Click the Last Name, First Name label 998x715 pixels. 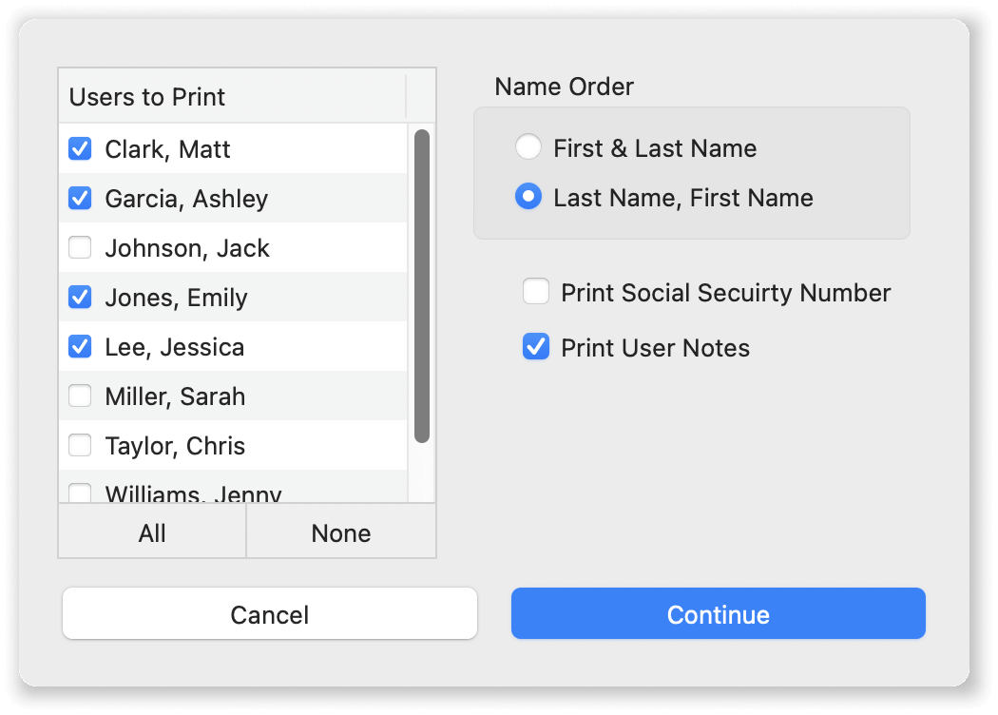click(683, 198)
